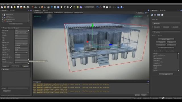Select the T text tool icon
Image resolution: width=182 pixels, height=102 pixels.
65,7
